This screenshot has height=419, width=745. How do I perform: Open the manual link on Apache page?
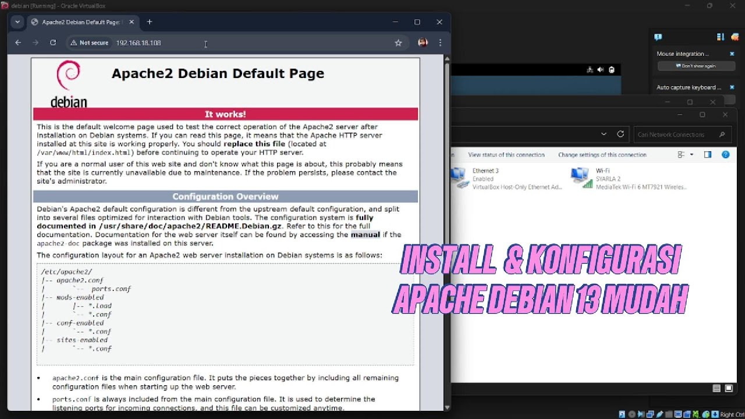pyautogui.click(x=365, y=235)
